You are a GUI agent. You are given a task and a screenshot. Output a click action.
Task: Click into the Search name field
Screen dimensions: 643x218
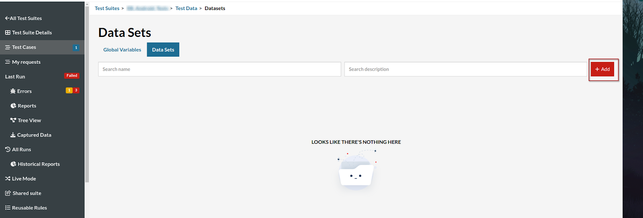click(219, 69)
